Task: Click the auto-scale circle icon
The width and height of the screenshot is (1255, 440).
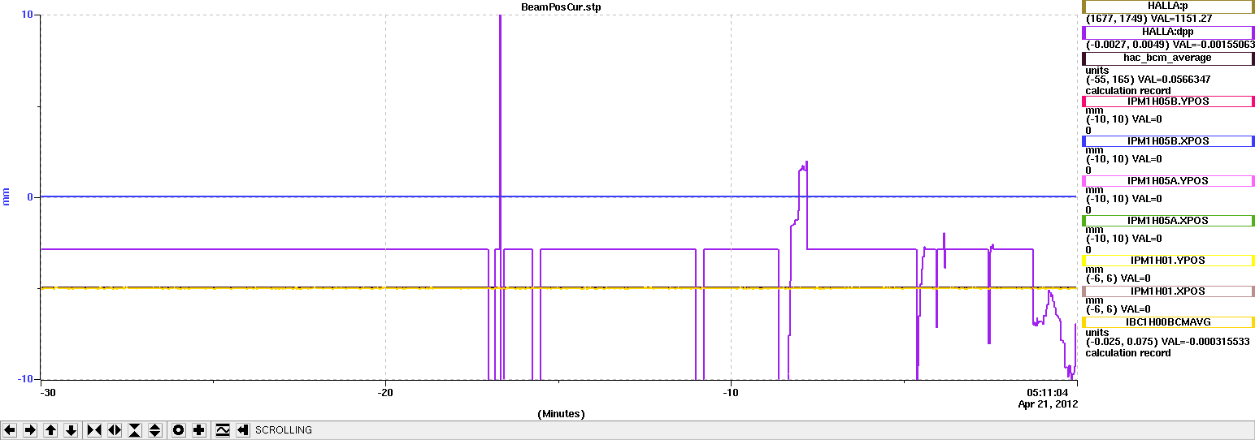Action: 179,430
